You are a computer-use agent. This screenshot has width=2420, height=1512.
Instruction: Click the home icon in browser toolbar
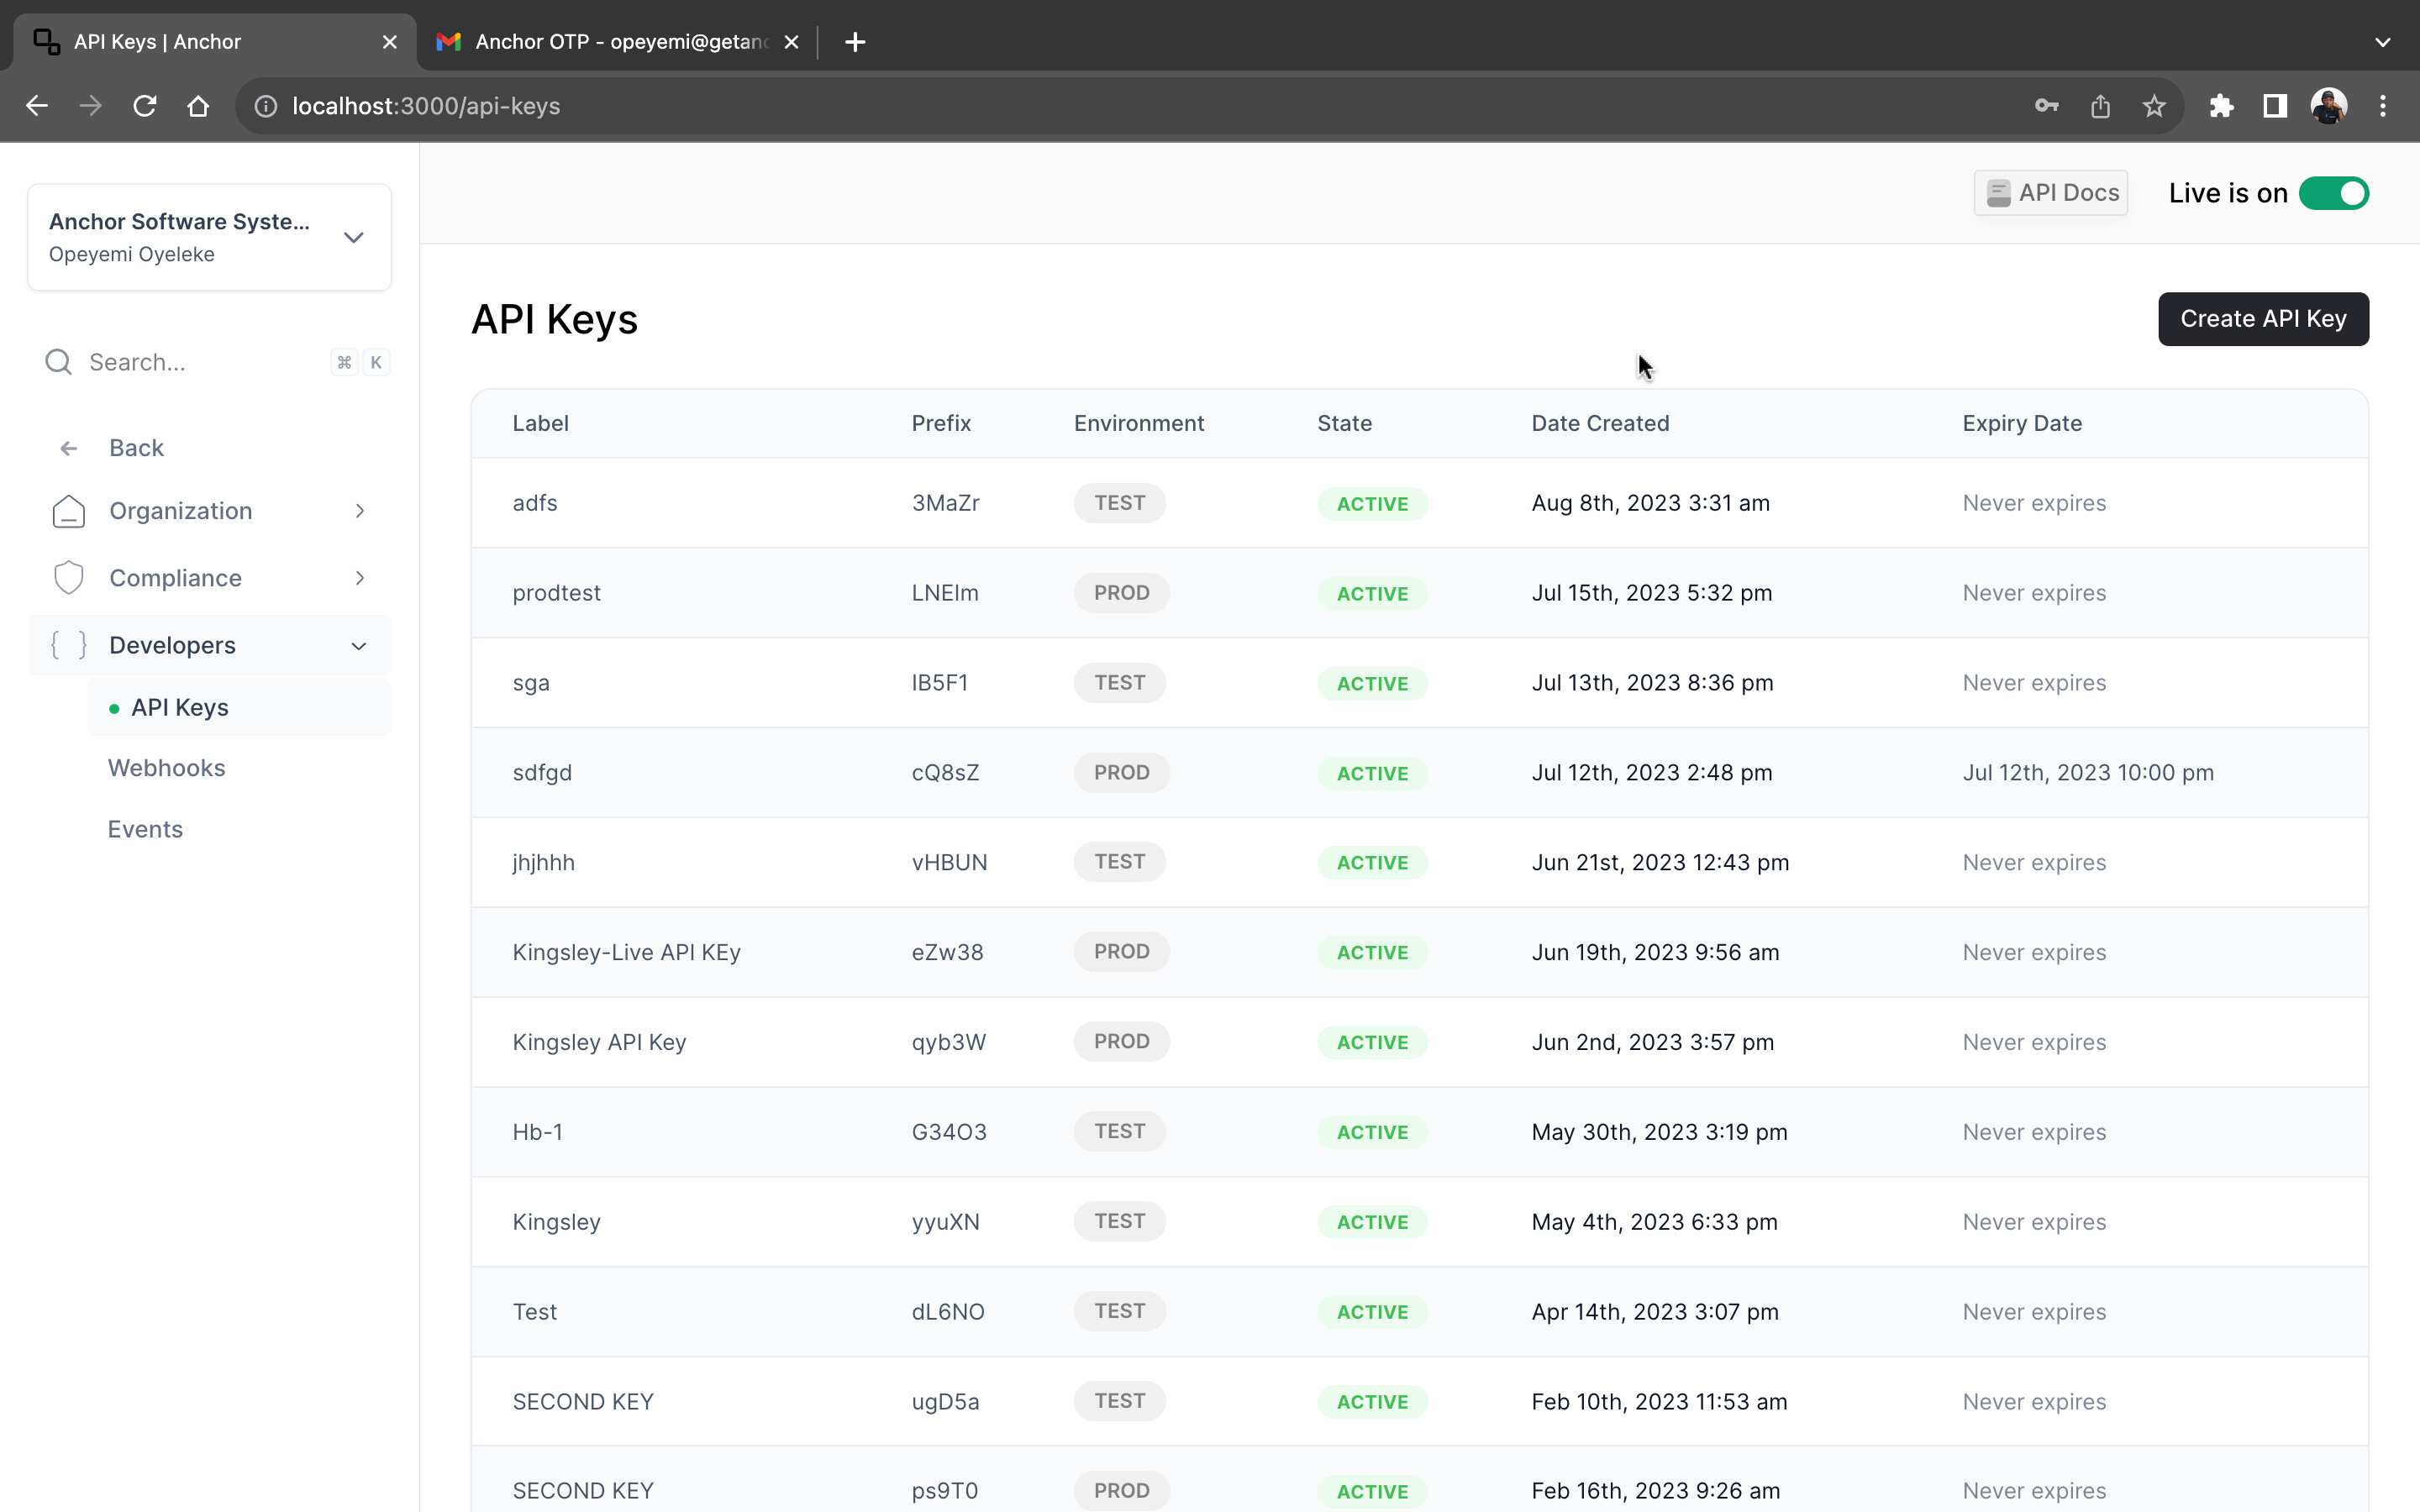(198, 106)
